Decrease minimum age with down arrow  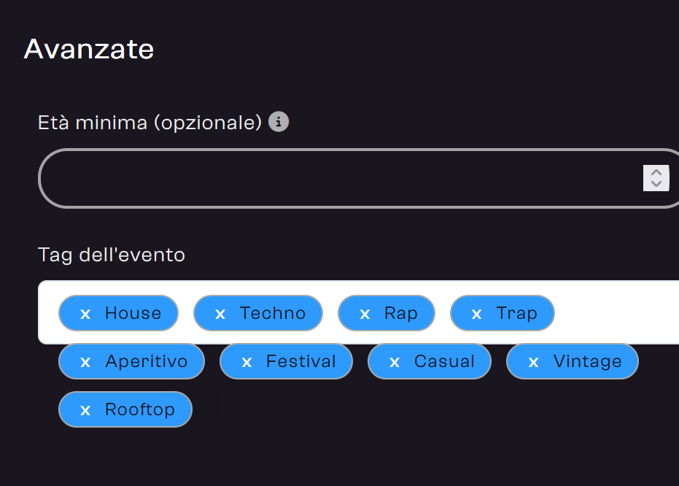click(x=656, y=184)
